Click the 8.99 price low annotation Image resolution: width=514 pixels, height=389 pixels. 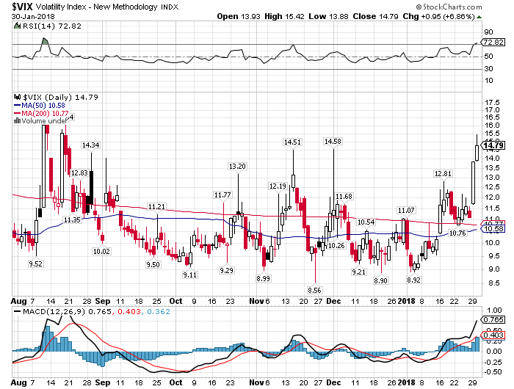[x=263, y=279]
